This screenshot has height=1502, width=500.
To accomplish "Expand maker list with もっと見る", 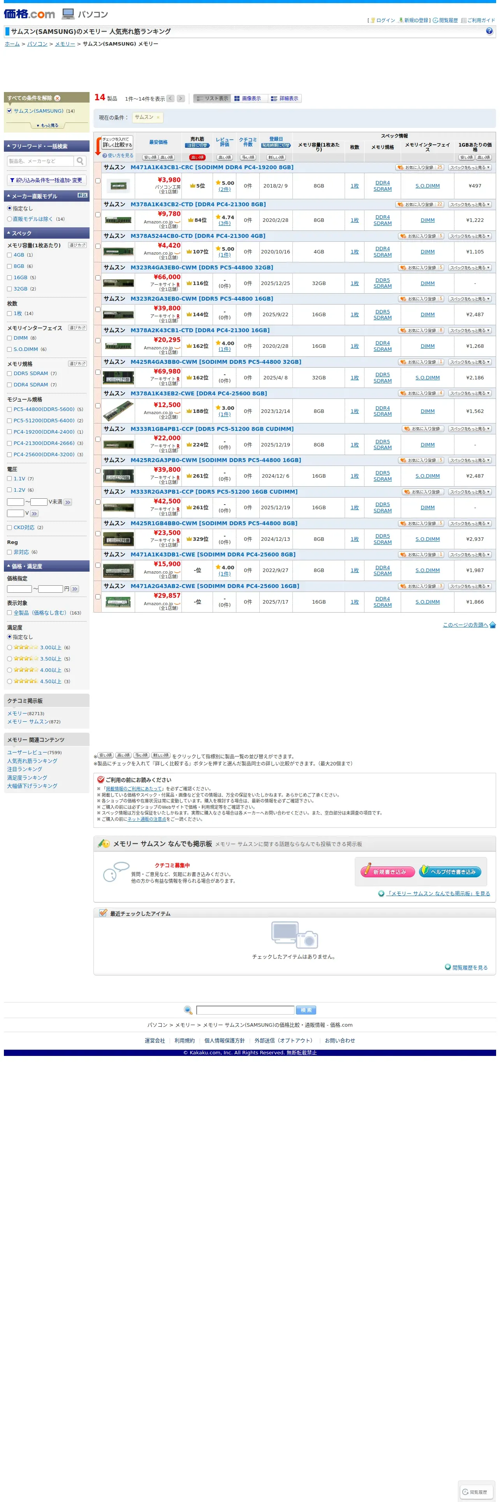I will [47, 125].
